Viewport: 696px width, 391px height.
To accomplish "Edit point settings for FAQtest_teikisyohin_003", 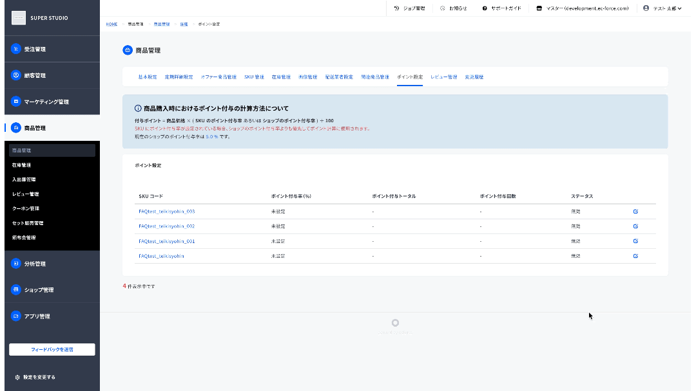I will coord(635,211).
